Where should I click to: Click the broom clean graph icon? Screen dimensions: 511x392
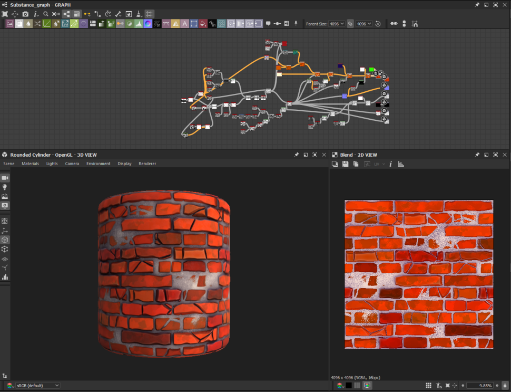(139, 14)
